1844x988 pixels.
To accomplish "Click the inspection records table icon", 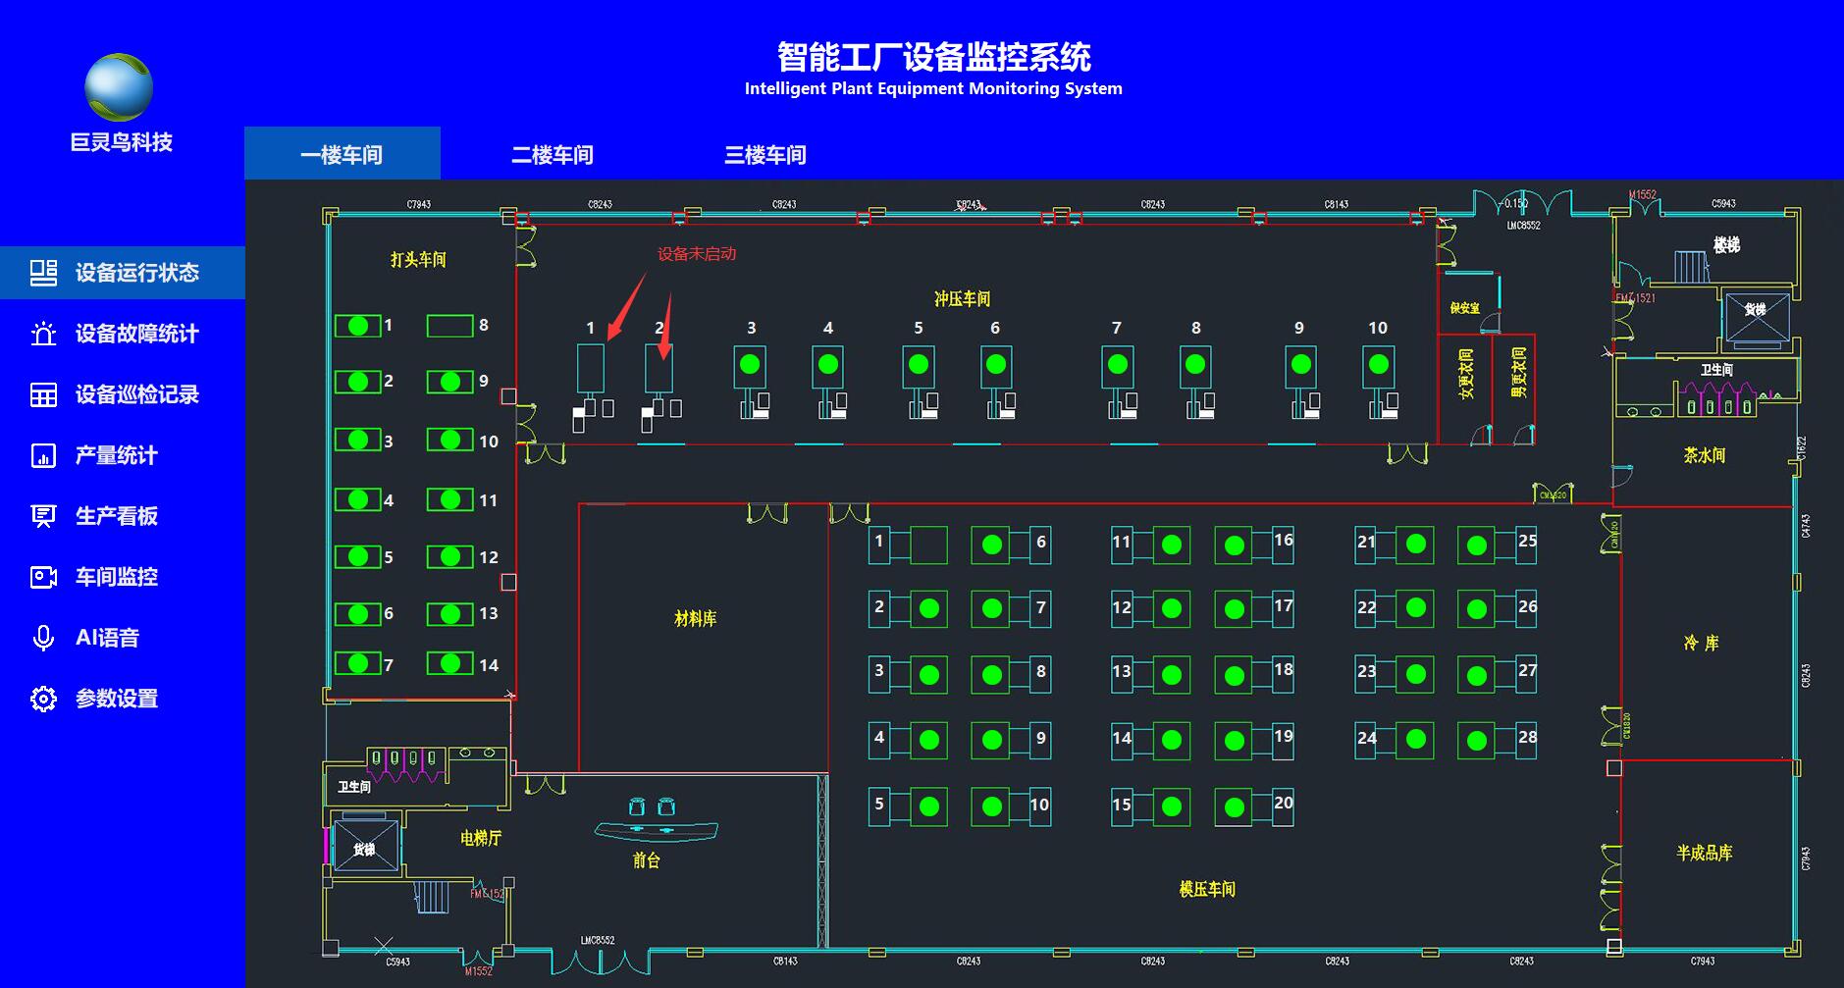I will [x=43, y=394].
